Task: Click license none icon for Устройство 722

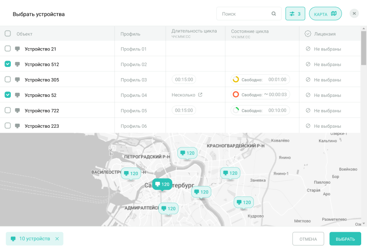Action: click(308, 110)
